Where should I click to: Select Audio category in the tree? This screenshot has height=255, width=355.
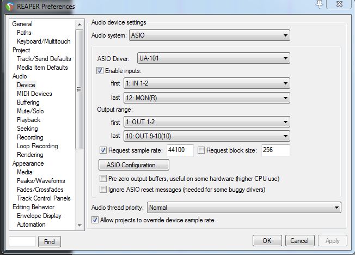[x=20, y=76]
